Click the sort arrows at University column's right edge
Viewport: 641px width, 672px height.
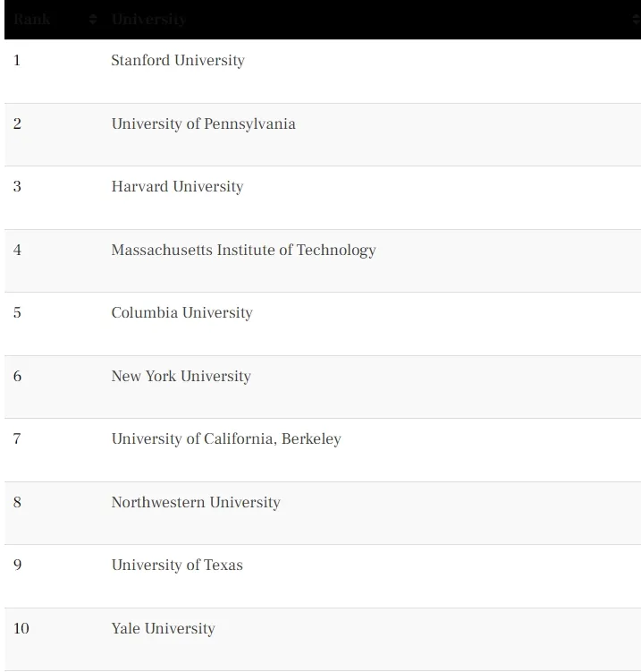click(637, 20)
